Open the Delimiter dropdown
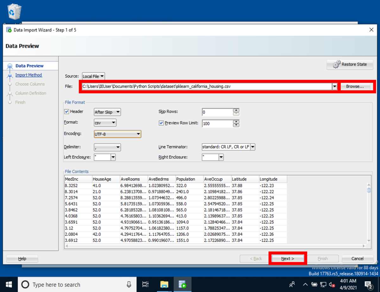Image resolution: width=380 pixels, height=292 pixels. point(108,147)
